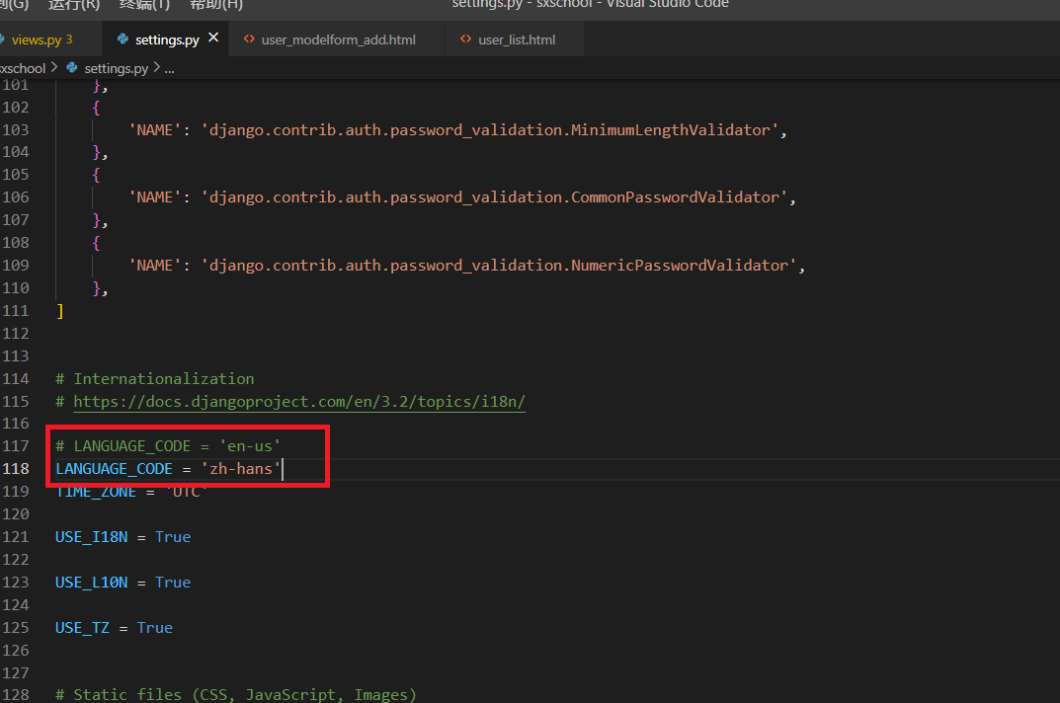Screen dimensions: 1060x703
Task: Click the NumericPasswordValidator string on line 109
Action: click(x=503, y=266)
